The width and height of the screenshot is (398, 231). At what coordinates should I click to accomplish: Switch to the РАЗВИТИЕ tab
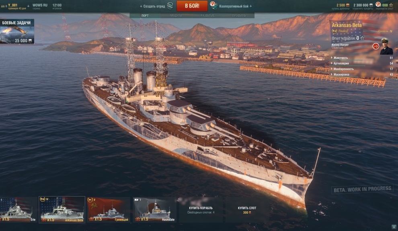pyautogui.click(x=207, y=16)
